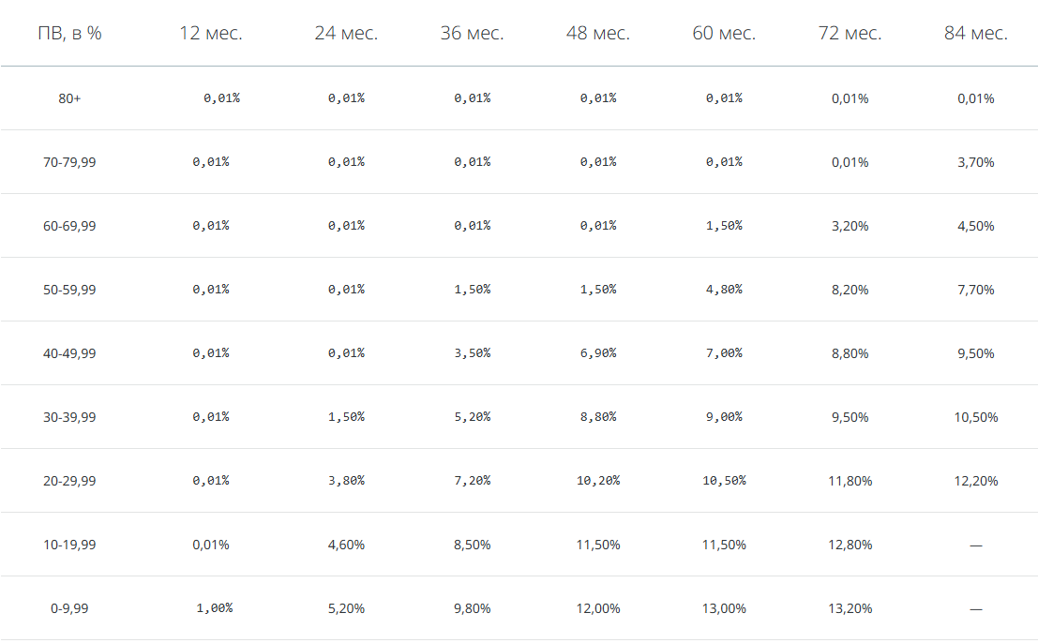Select the 12,20% cell in 84 мес.

click(976, 481)
